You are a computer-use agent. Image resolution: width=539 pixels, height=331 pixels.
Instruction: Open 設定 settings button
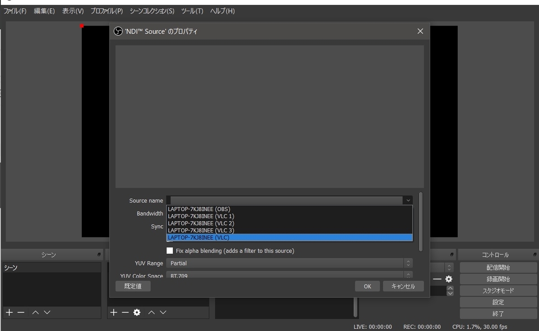tap(498, 302)
